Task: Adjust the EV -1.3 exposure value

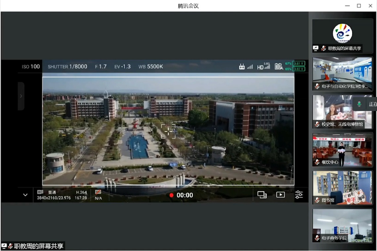Action: coord(122,67)
